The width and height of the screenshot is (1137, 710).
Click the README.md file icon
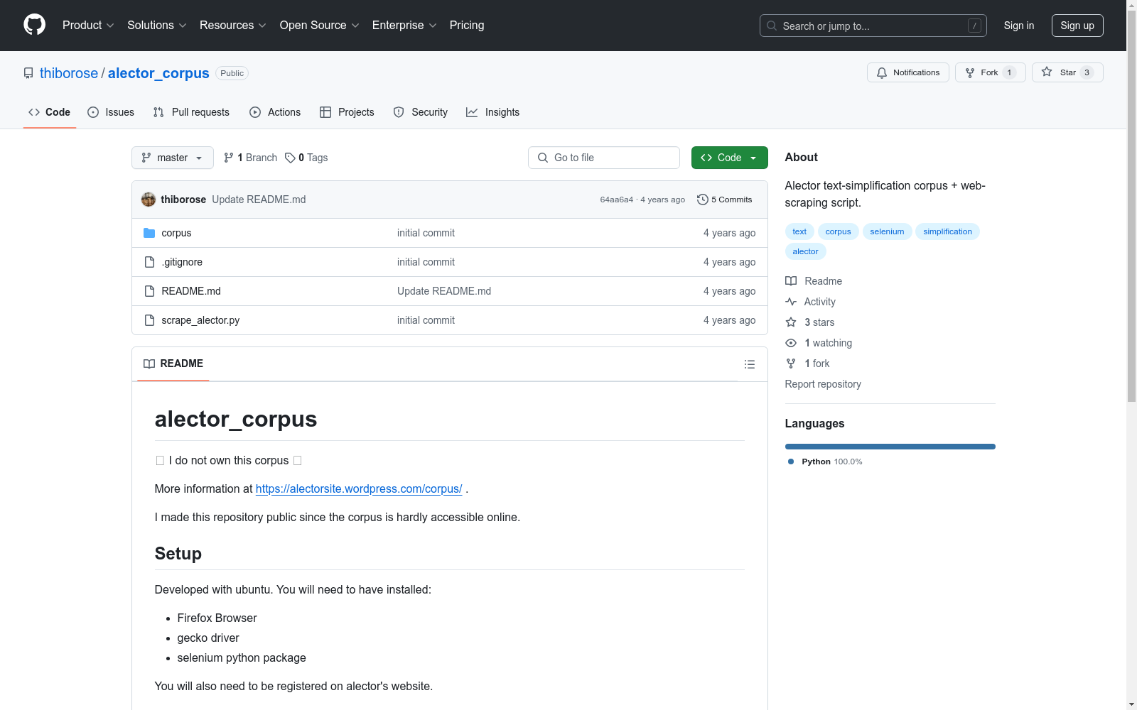(149, 291)
